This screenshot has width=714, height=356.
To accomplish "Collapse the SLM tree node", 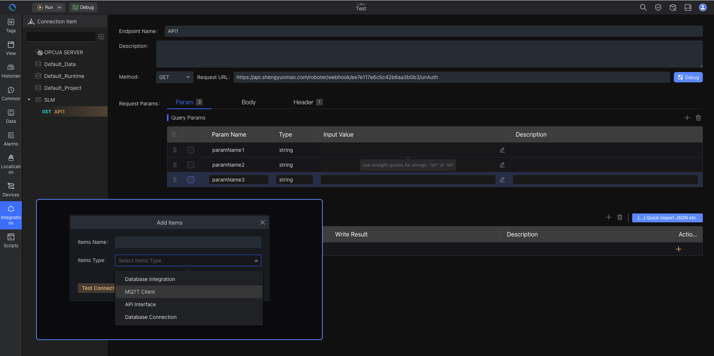I will point(29,100).
